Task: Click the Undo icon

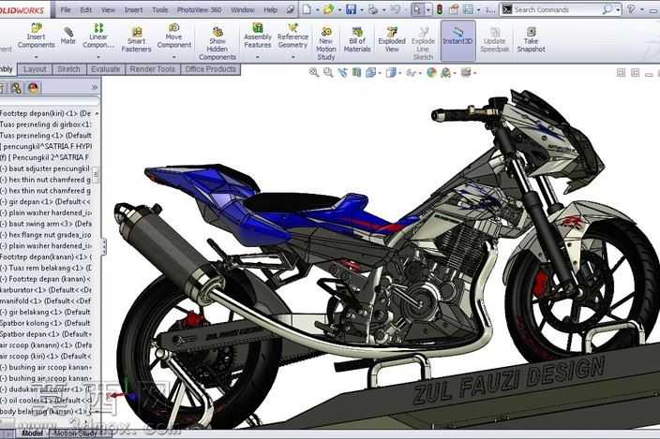Action: pyautogui.click(x=395, y=9)
